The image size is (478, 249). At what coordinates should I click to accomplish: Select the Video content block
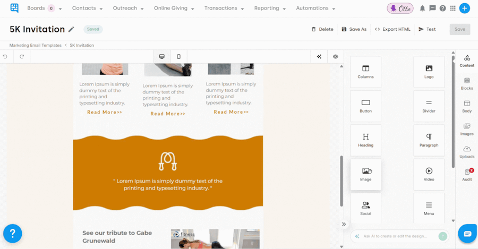point(429,174)
